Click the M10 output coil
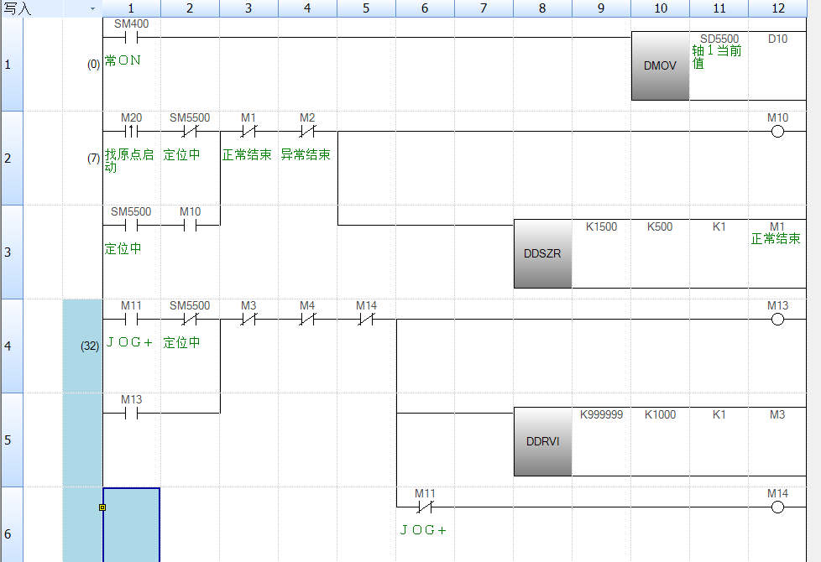This screenshot has height=562, width=821. (x=777, y=132)
